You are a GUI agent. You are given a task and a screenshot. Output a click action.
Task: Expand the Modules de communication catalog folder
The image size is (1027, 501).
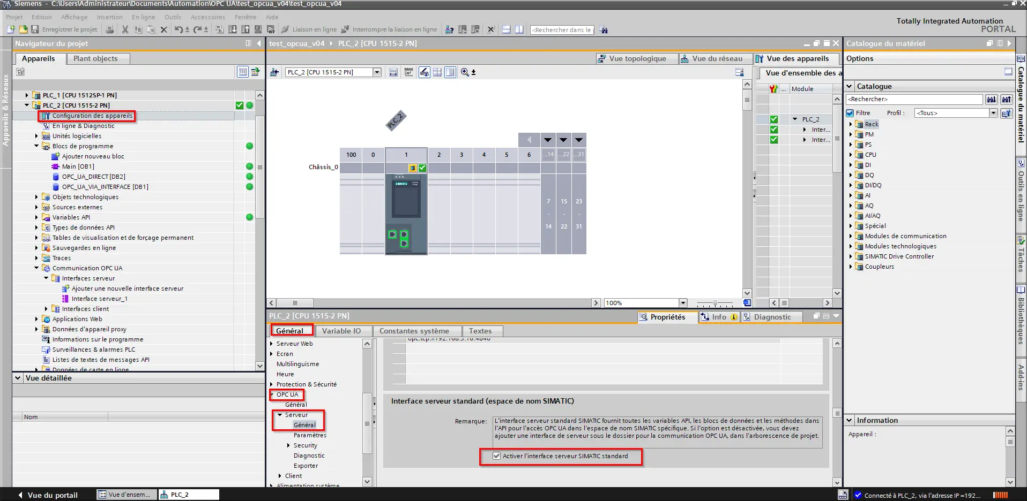(851, 236)
